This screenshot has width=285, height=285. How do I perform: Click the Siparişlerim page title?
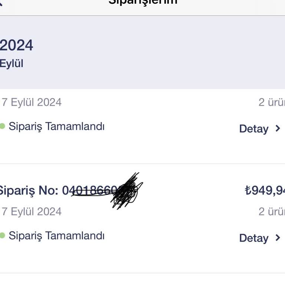tap(143, 2)
